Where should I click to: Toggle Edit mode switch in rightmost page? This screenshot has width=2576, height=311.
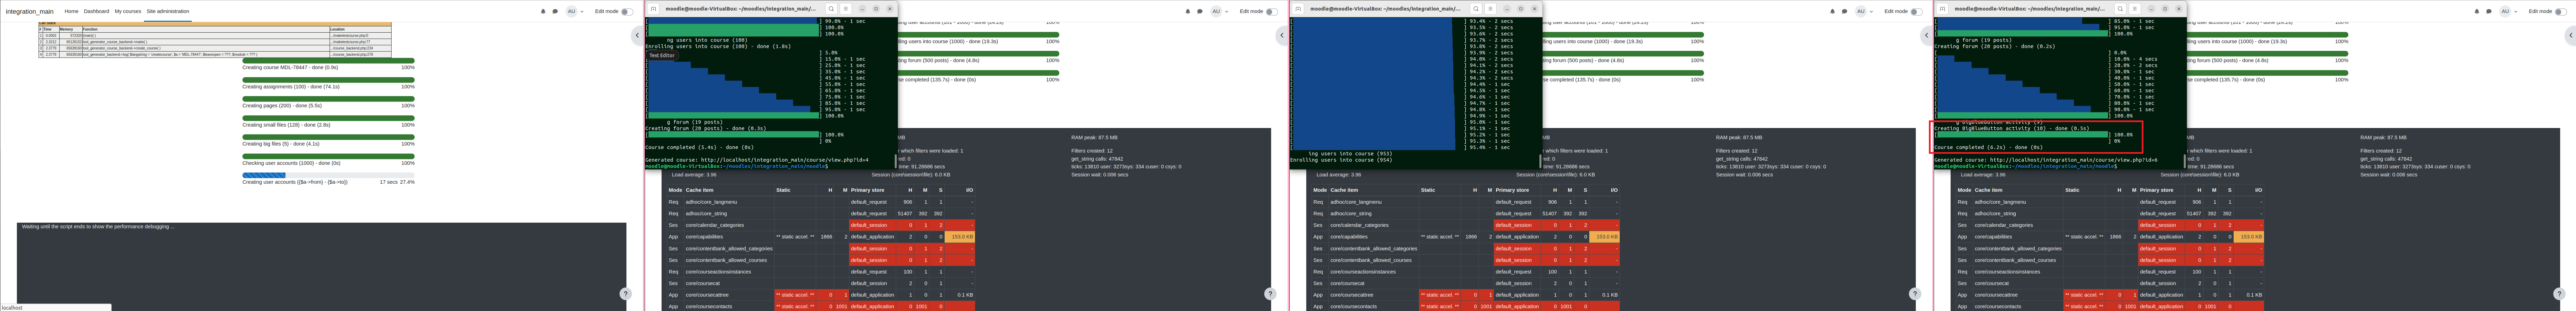(x=2561, y=12)
